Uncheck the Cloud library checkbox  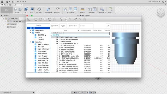(x=33, y=33)
